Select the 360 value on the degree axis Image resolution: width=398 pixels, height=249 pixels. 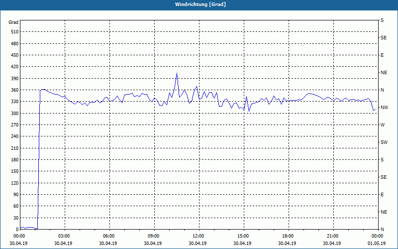click(15, 90)
